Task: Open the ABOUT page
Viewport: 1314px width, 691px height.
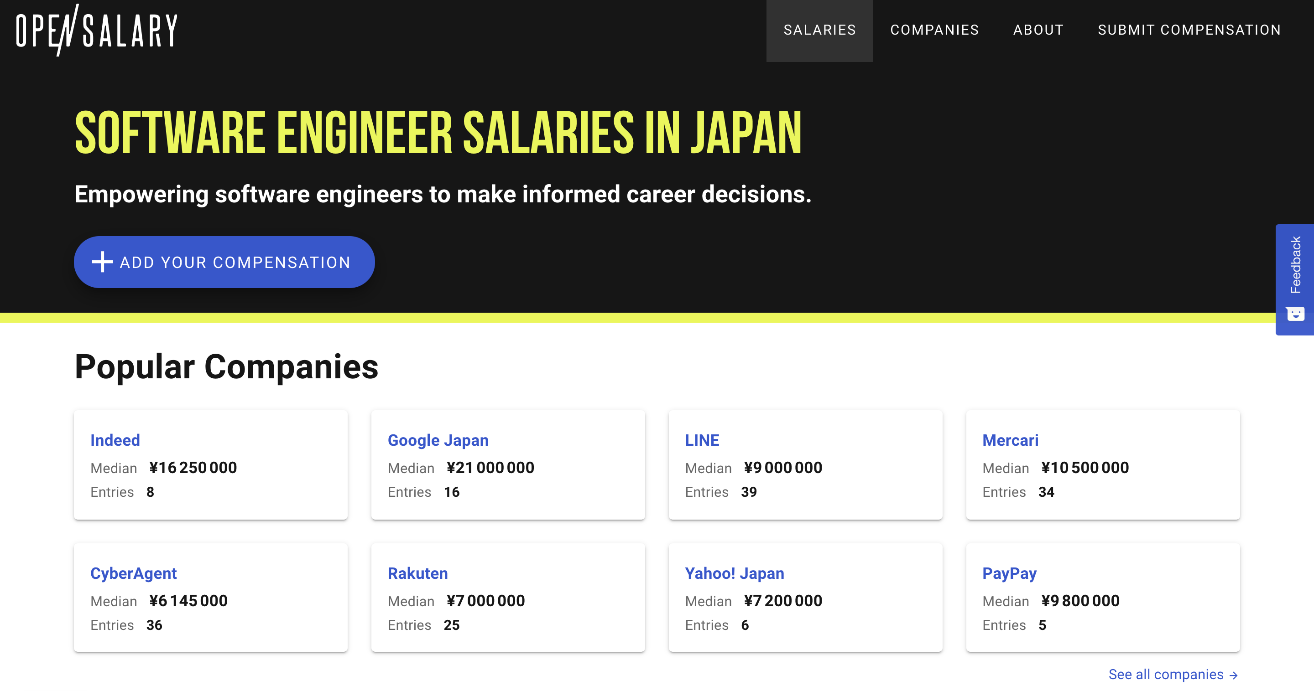Action: 1038,30
